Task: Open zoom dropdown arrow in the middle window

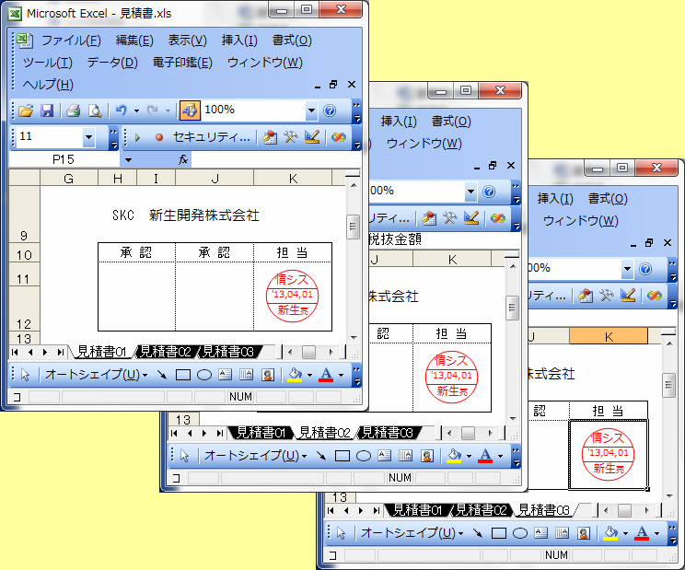Action: [x=470, y=192]
